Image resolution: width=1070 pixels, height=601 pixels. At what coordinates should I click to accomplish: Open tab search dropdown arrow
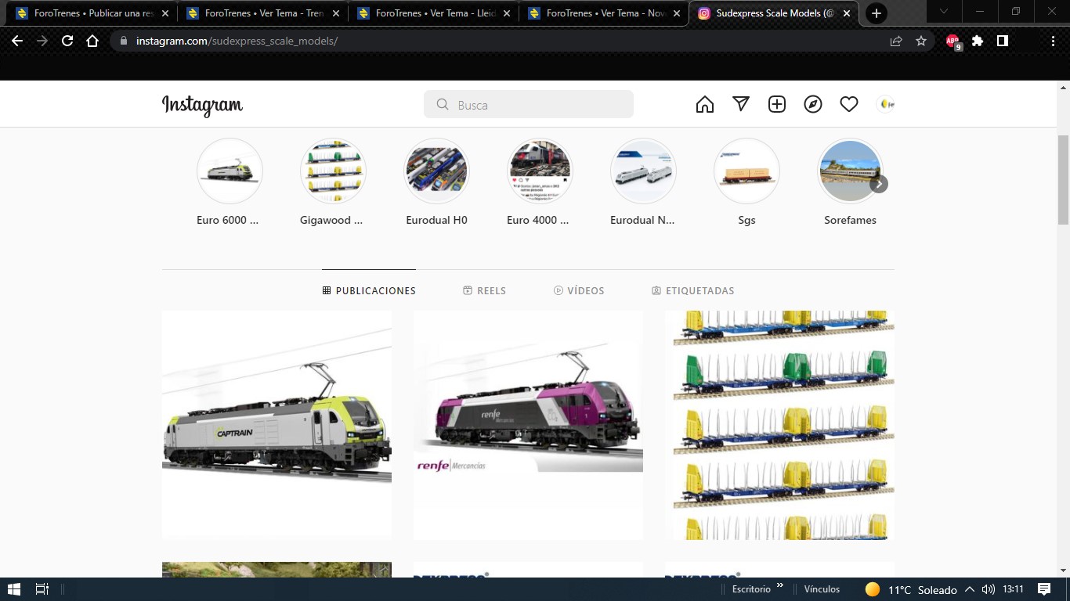pos(944,12)
